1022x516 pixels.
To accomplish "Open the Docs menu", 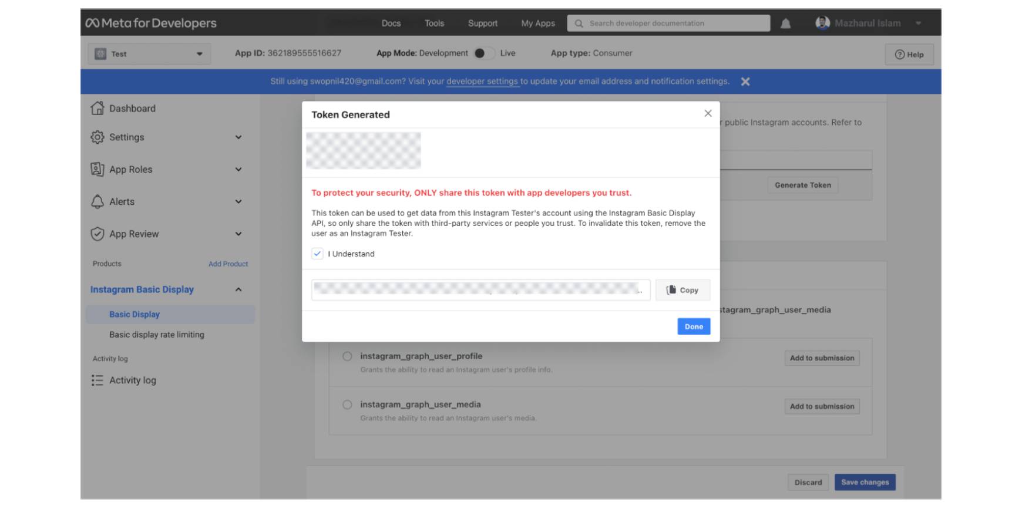I will (x=391, y=23).
